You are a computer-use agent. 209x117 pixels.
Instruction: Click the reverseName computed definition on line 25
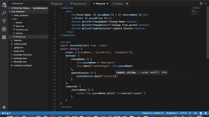[x=82, y=90]
